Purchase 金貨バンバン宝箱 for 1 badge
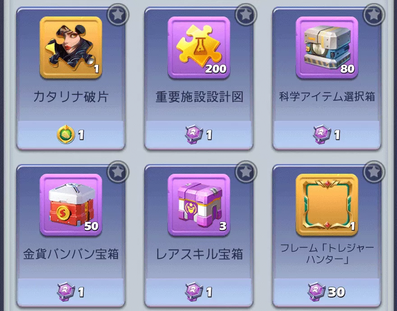 tap(71, 292)
